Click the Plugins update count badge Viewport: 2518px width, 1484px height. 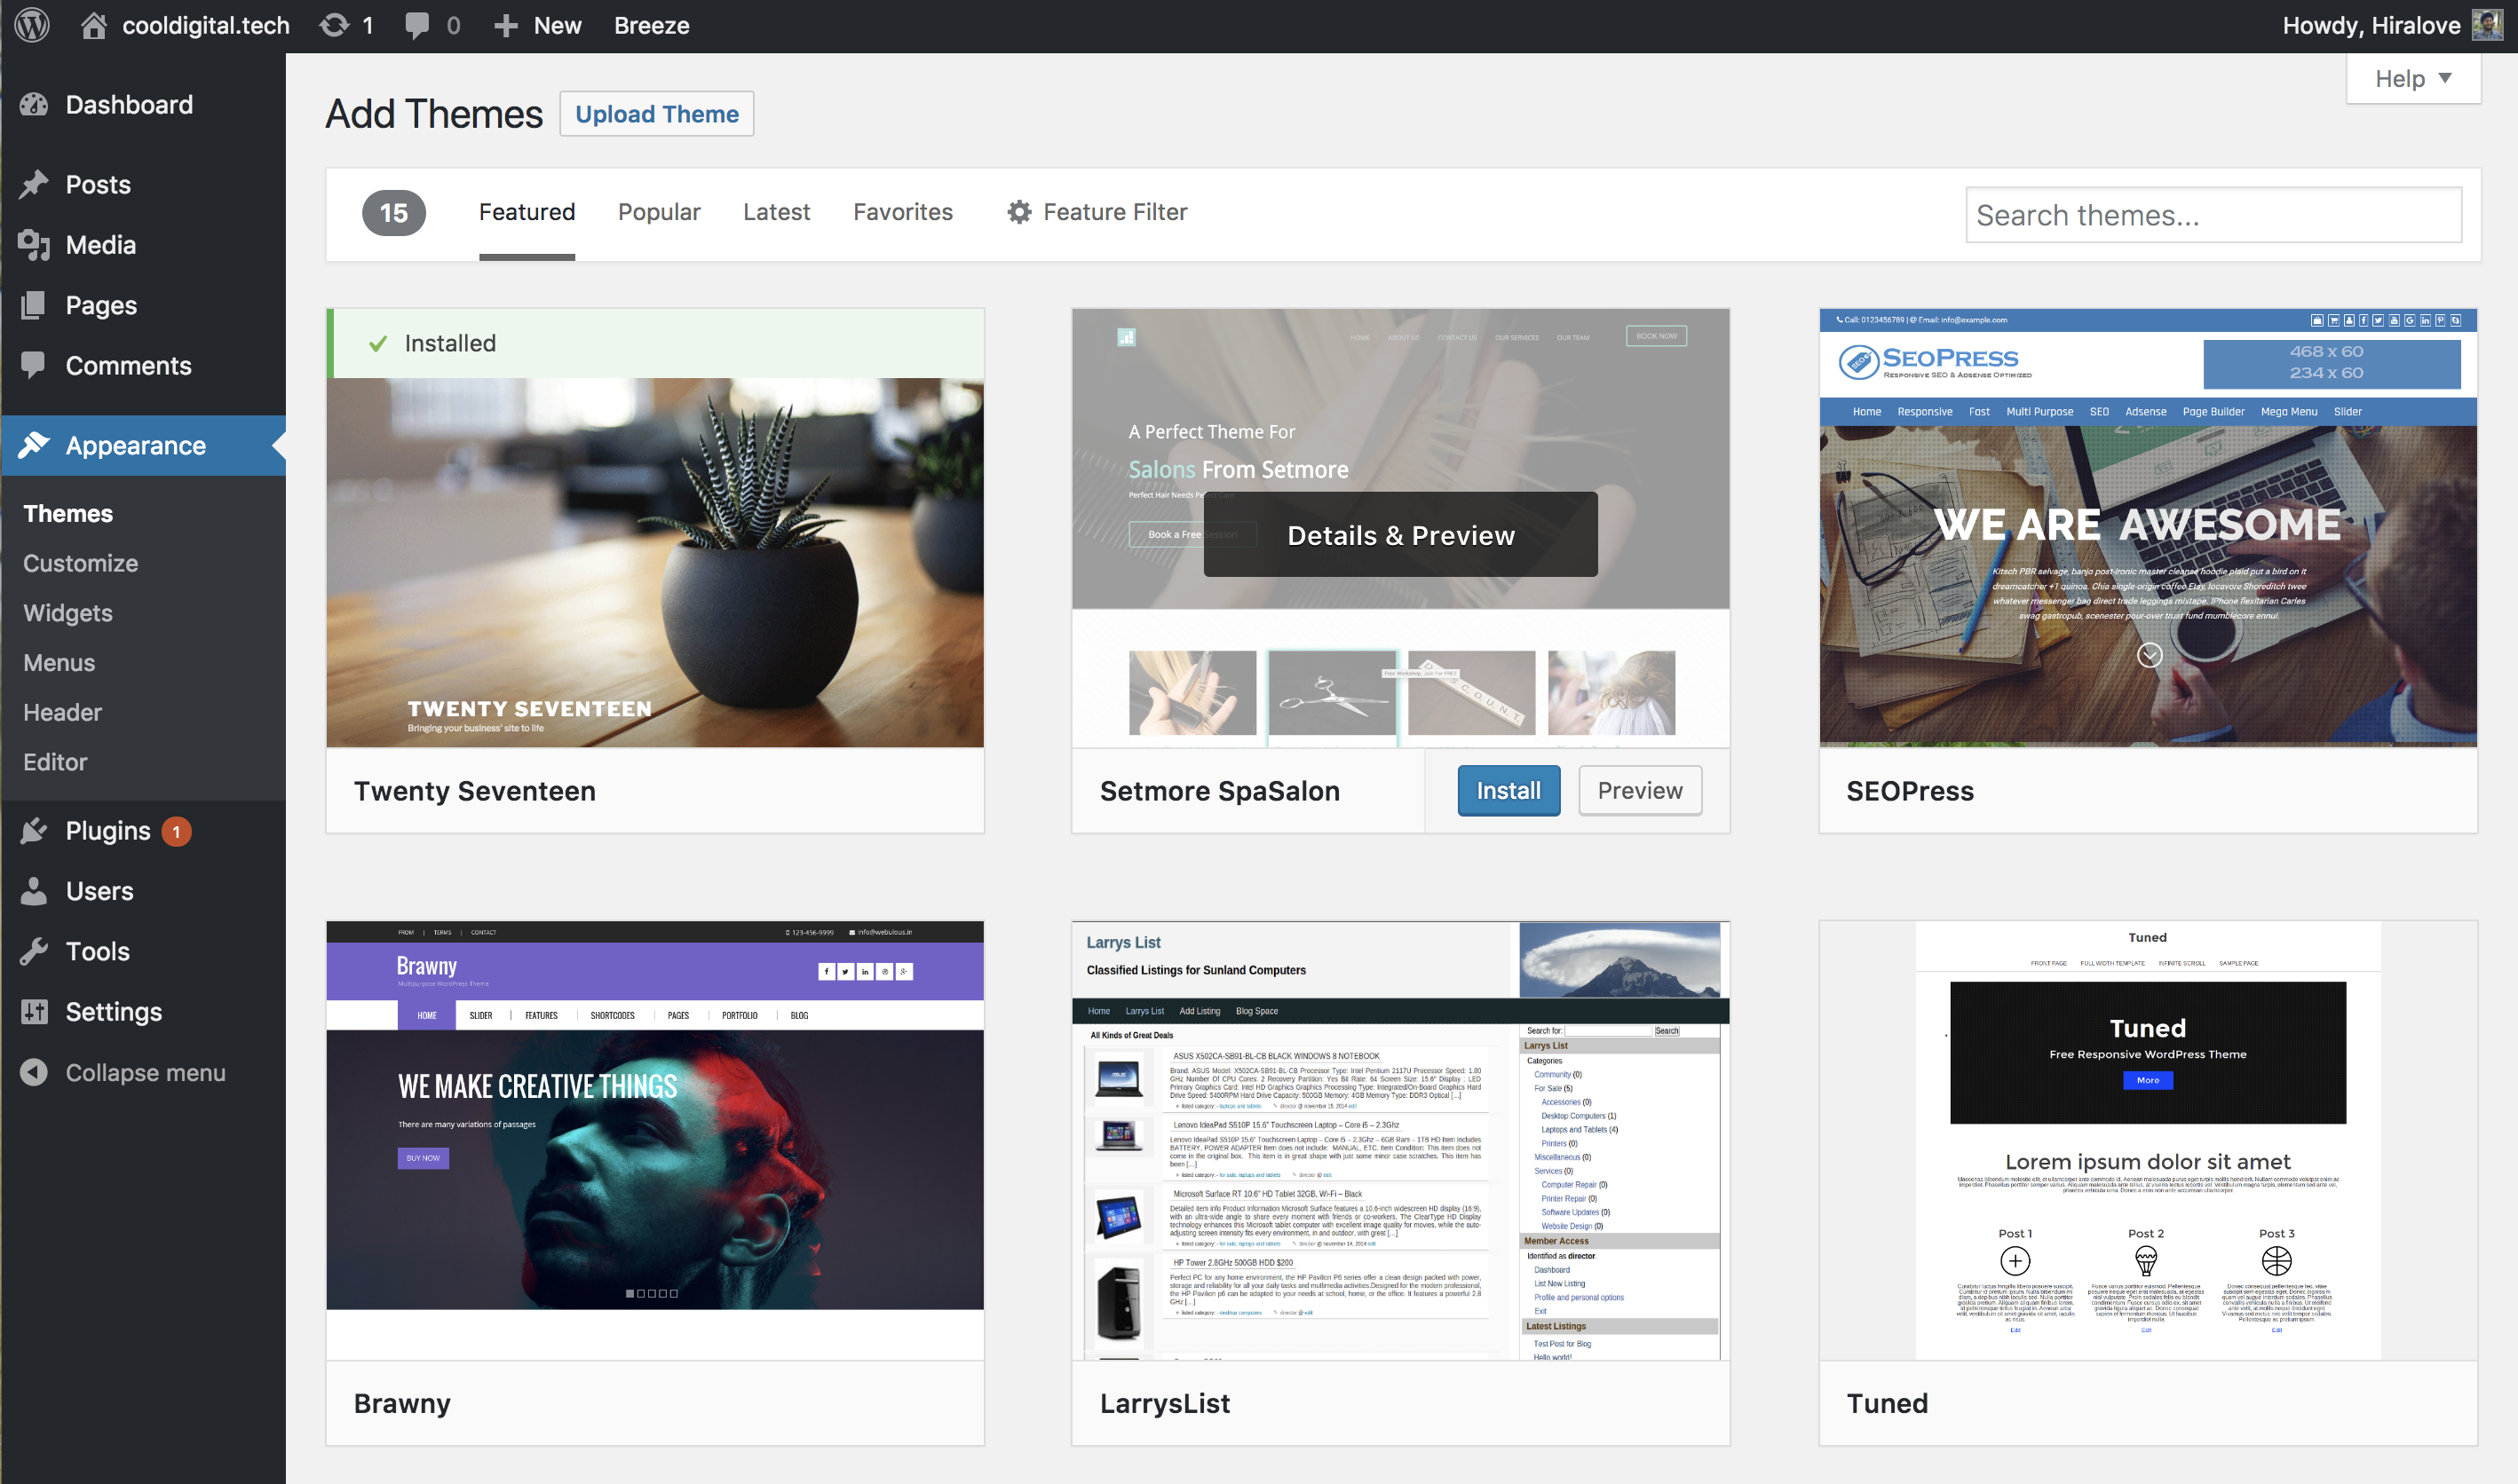click(x=176, y=831)
